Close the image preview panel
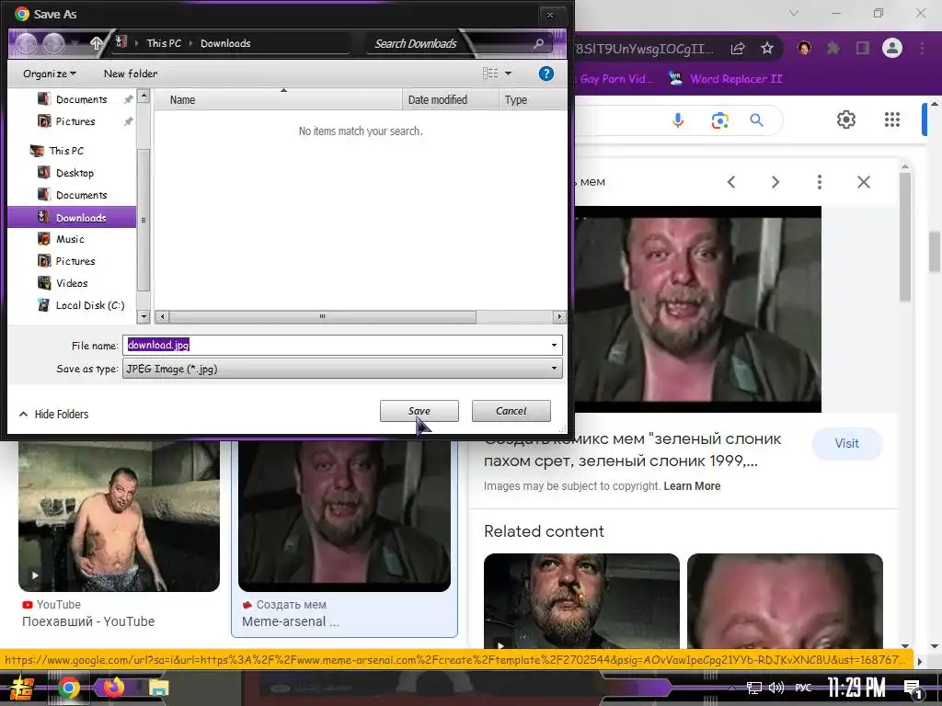The width and height of the screenshot is (942, 706). pos(863,182)
